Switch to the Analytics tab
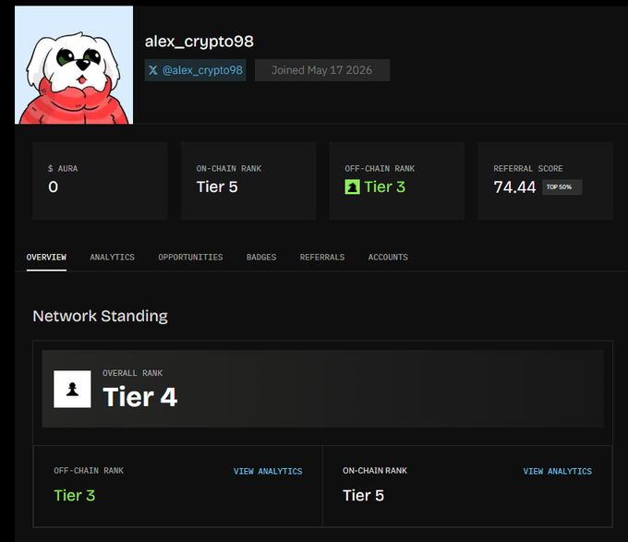 pyautogui.click(x=112, y=258)
